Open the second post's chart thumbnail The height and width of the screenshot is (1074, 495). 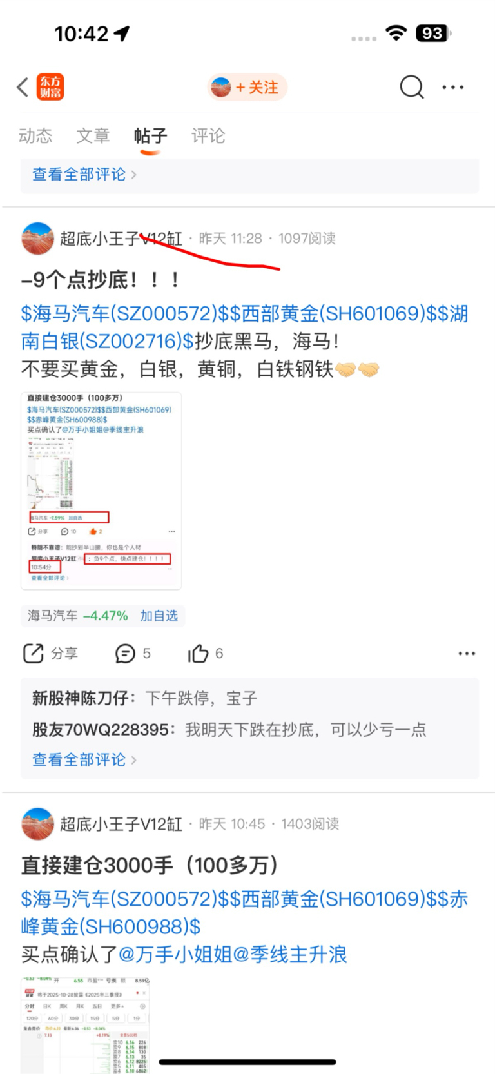tap(86, 1025)
